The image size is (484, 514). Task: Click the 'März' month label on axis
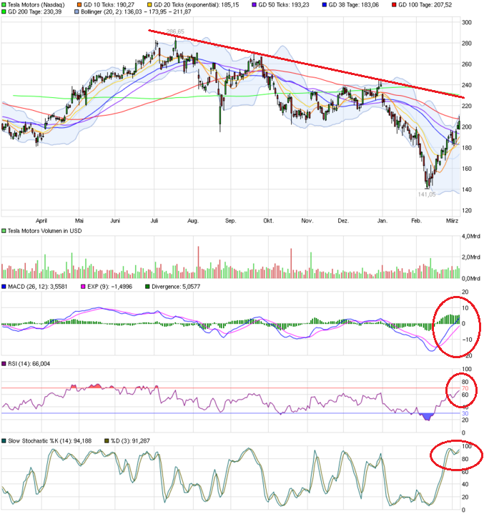[453, 221]
